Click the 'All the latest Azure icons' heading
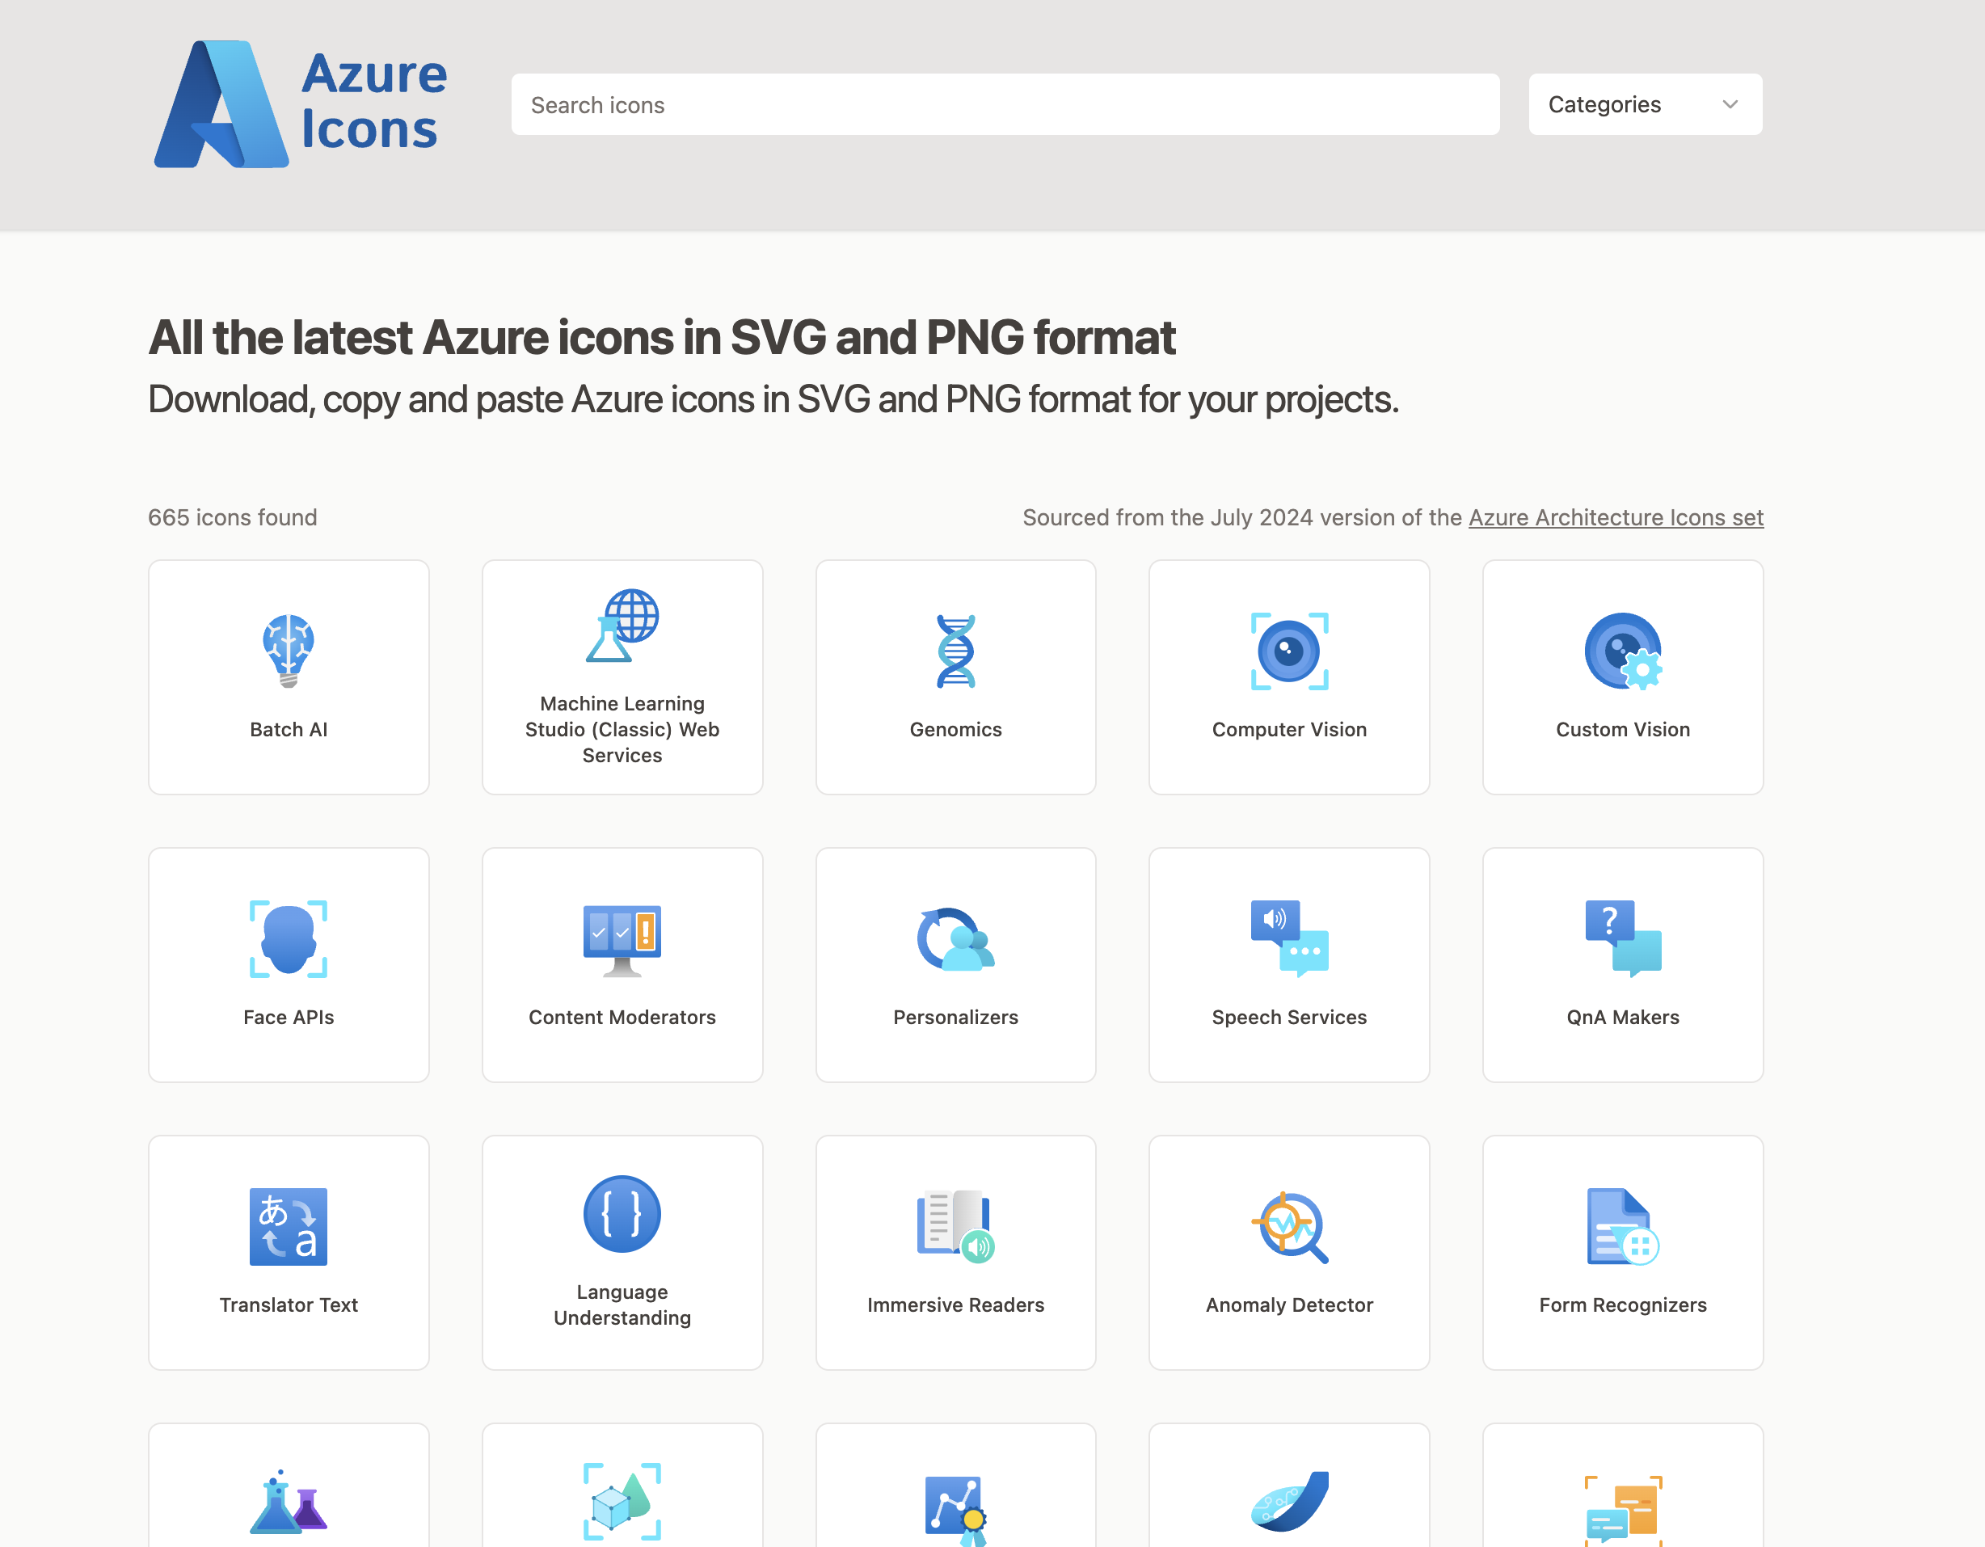 click(x=662, y=337)
